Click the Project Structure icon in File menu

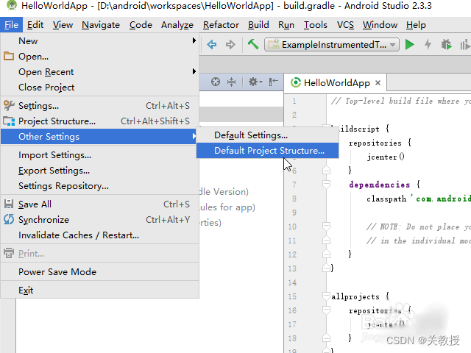click(x=9, y=121)
